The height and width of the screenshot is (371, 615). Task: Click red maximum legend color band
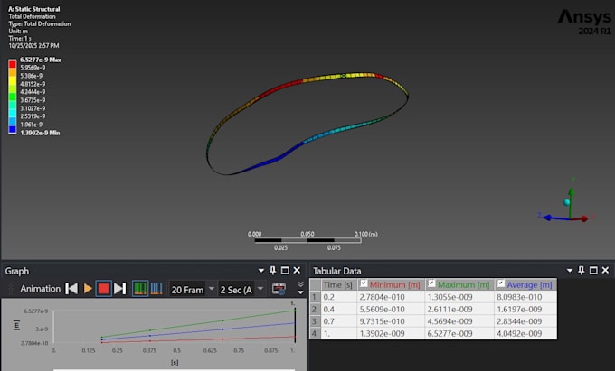coord(13,64)
